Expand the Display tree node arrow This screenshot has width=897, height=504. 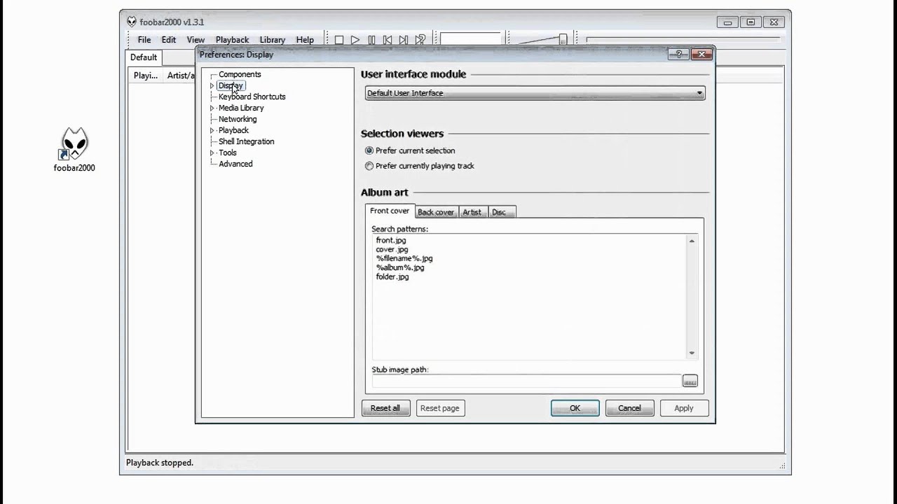pos(212,85)
